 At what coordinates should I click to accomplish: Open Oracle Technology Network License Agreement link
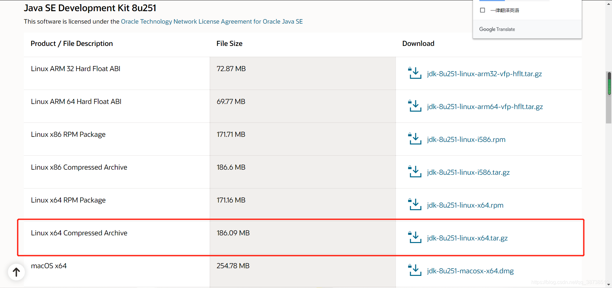tap(212, 21)
